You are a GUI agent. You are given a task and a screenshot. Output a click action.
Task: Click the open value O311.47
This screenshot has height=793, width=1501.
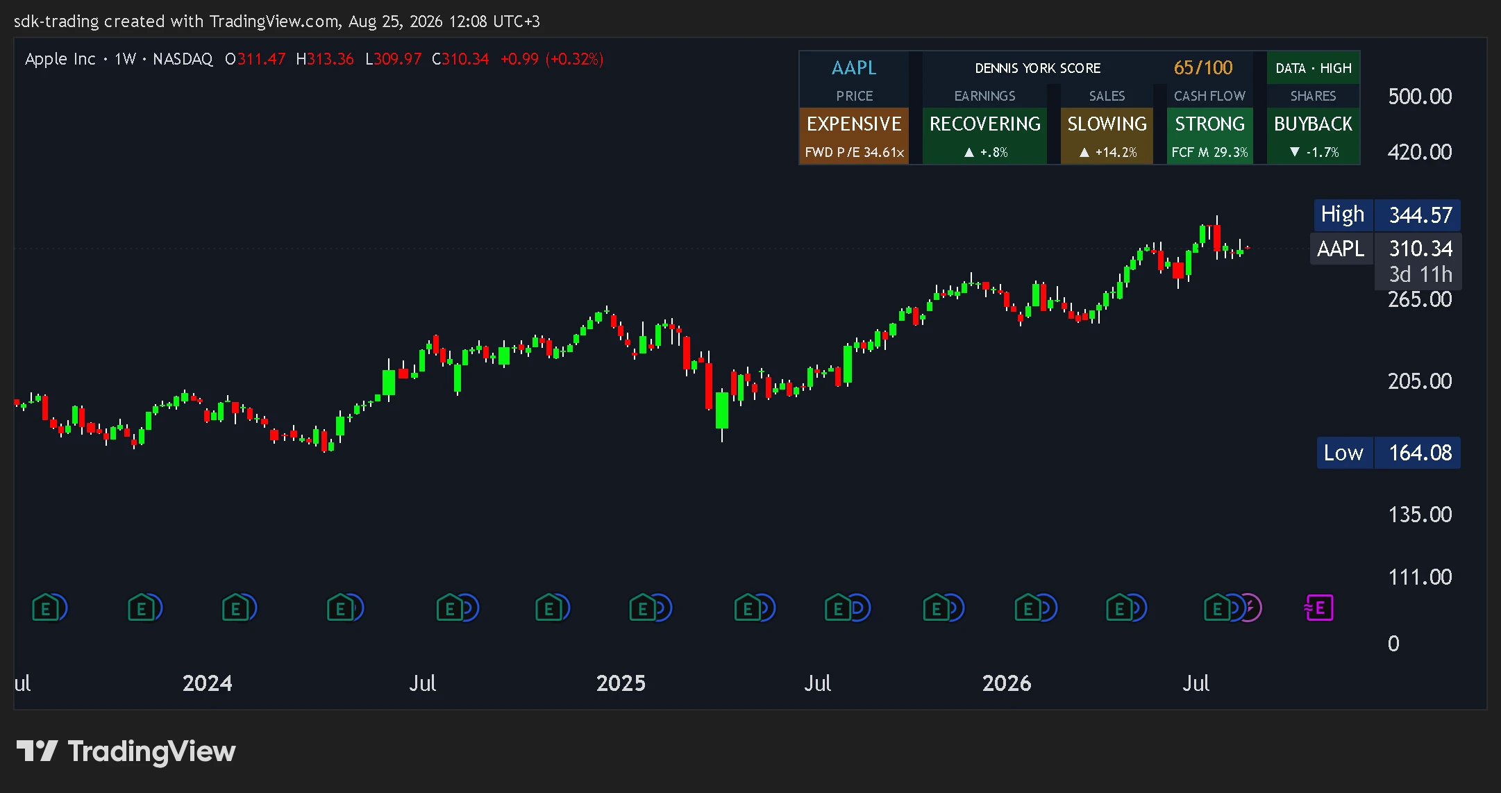tap(255, 59)
